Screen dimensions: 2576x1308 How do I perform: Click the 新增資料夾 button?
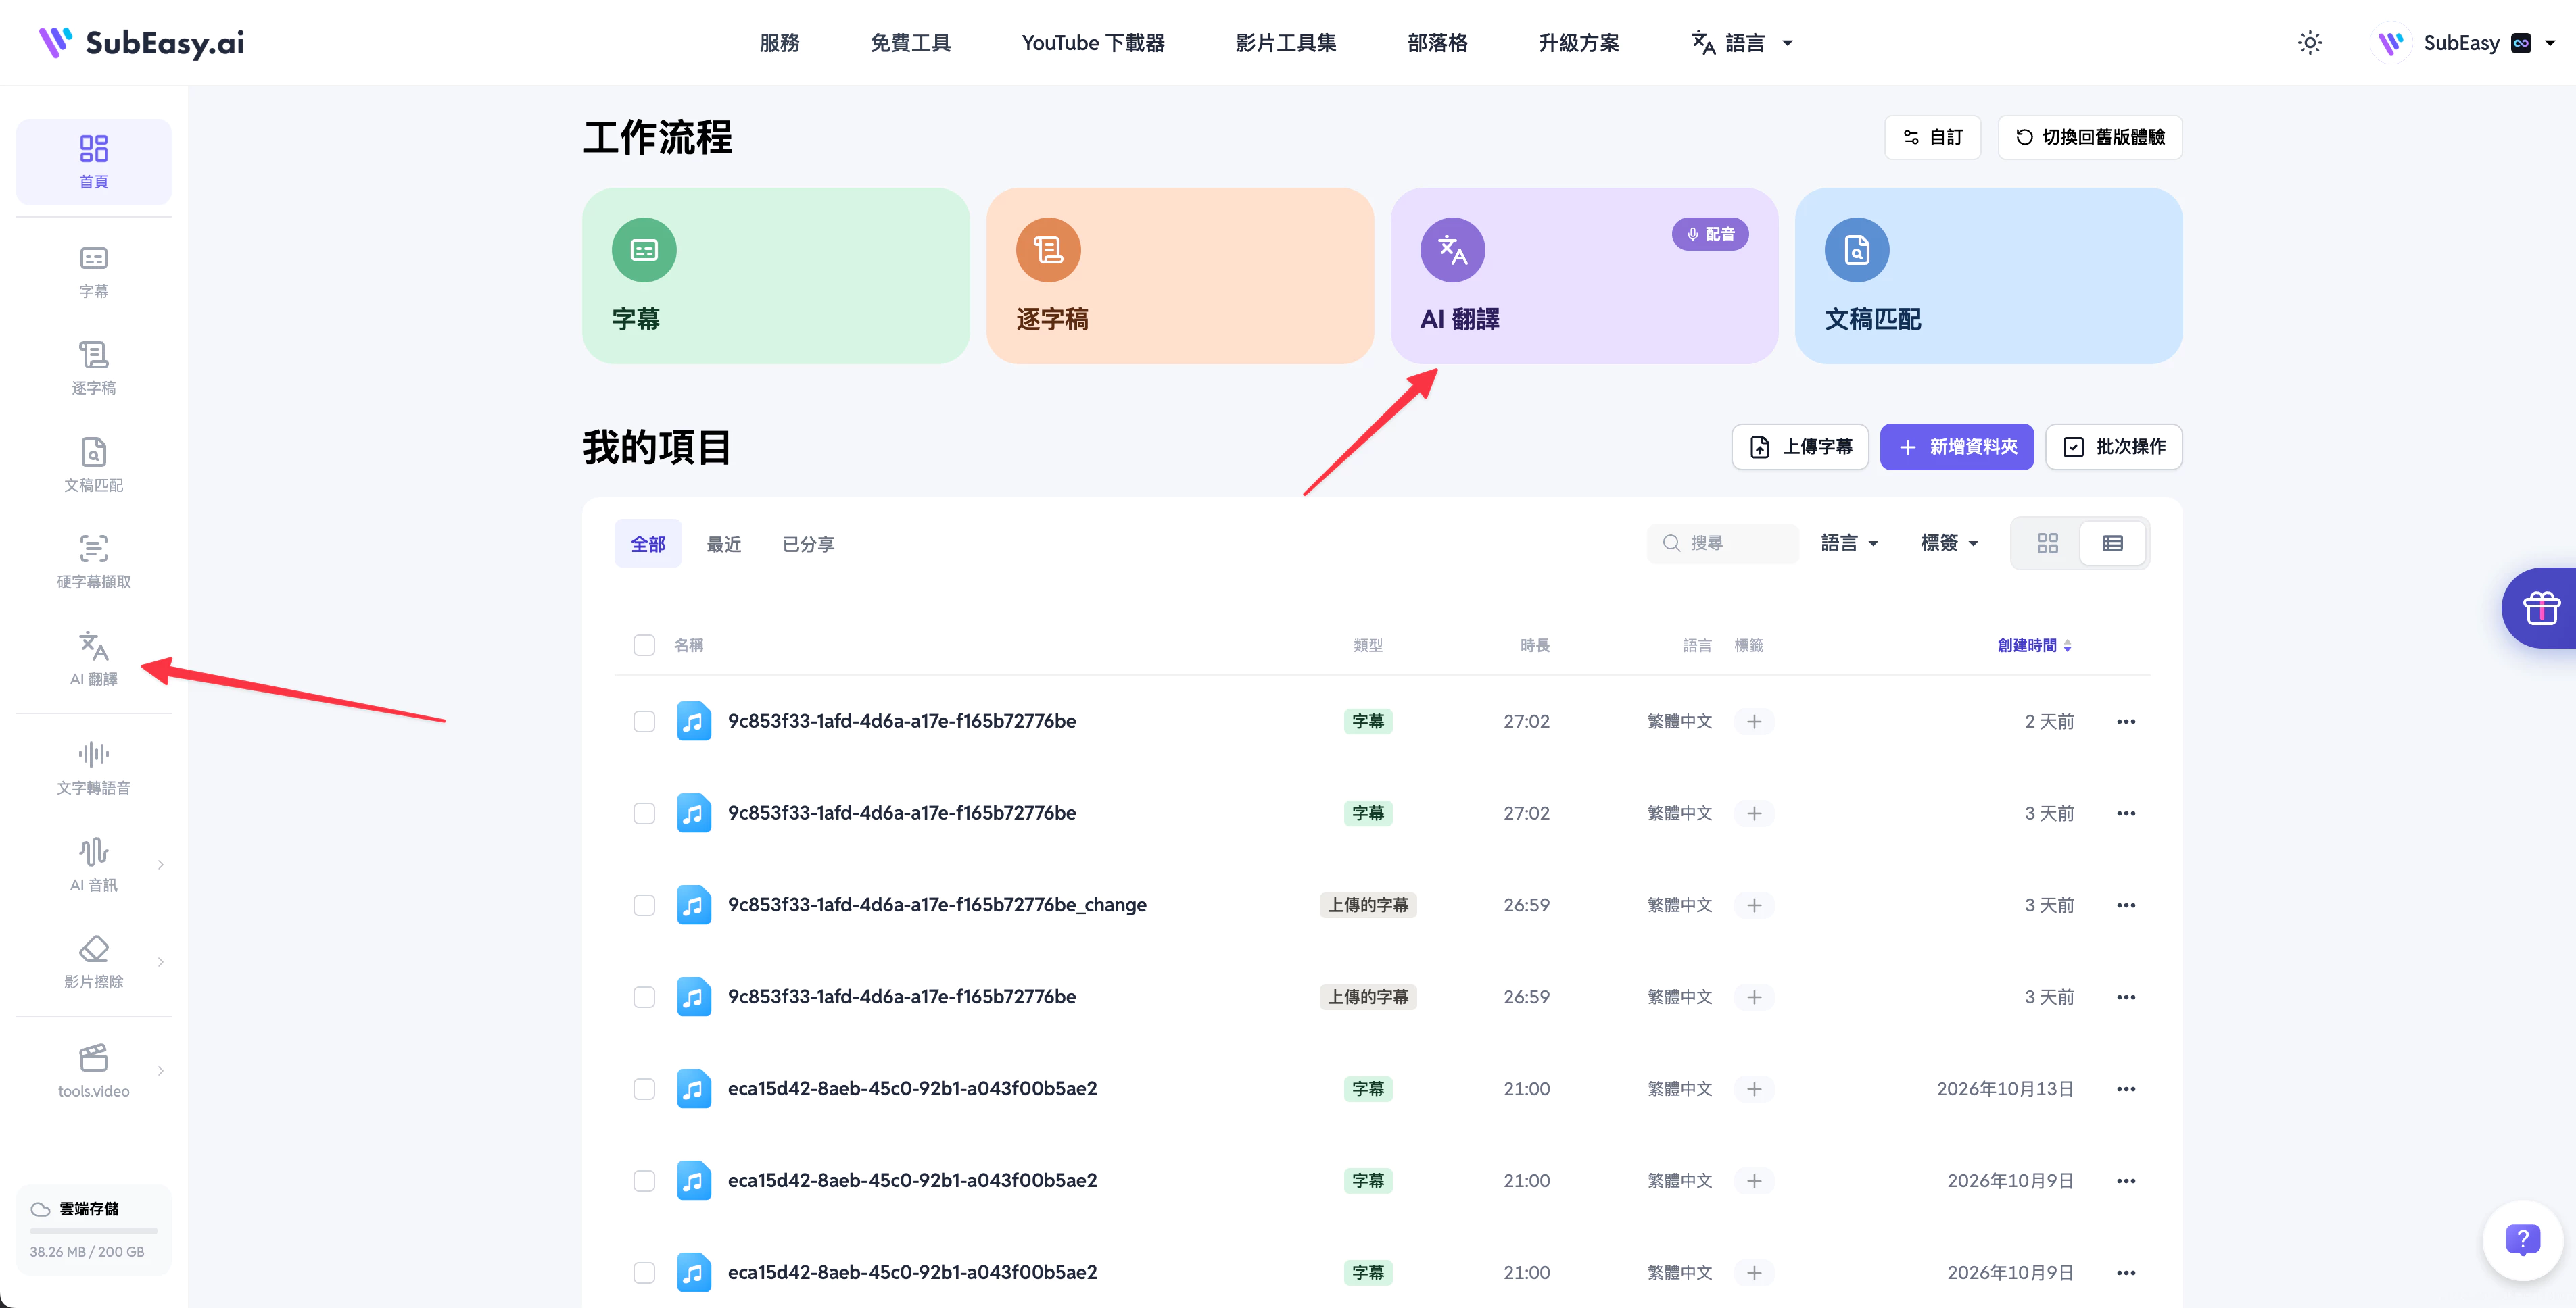[1957, 447]
